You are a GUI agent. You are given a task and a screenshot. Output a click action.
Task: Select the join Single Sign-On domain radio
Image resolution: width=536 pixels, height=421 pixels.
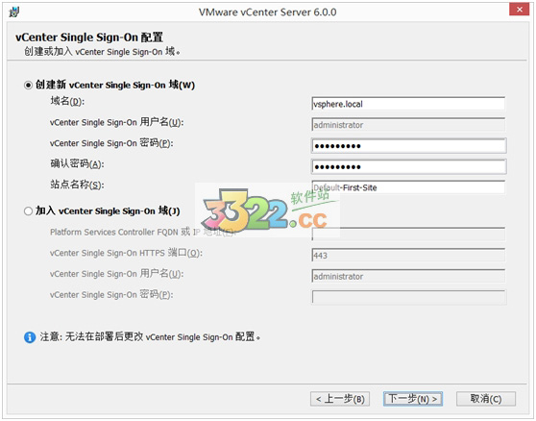[28, 211]
